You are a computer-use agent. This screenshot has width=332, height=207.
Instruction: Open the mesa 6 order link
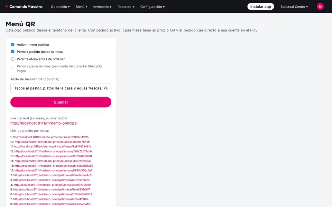(53, 194)
